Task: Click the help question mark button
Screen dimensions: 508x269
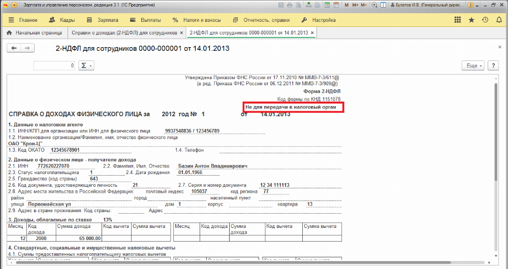Action: (x=493, y=65)
